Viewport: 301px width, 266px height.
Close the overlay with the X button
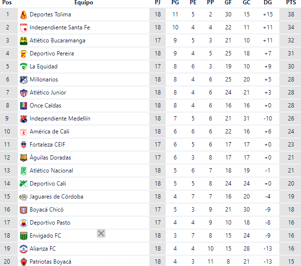(101, 233)
